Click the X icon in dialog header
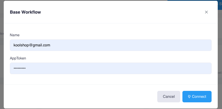Image resolution: width=222 pixels, height=109 pixels. click(206, 12)
